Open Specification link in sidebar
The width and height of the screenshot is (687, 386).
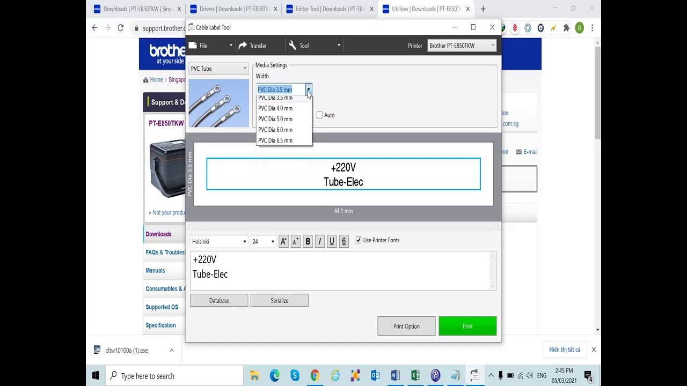point(160,325)
